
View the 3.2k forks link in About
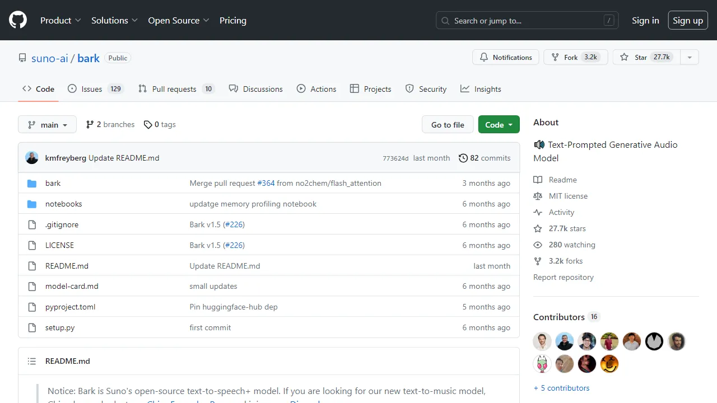(x=558, y=261)
